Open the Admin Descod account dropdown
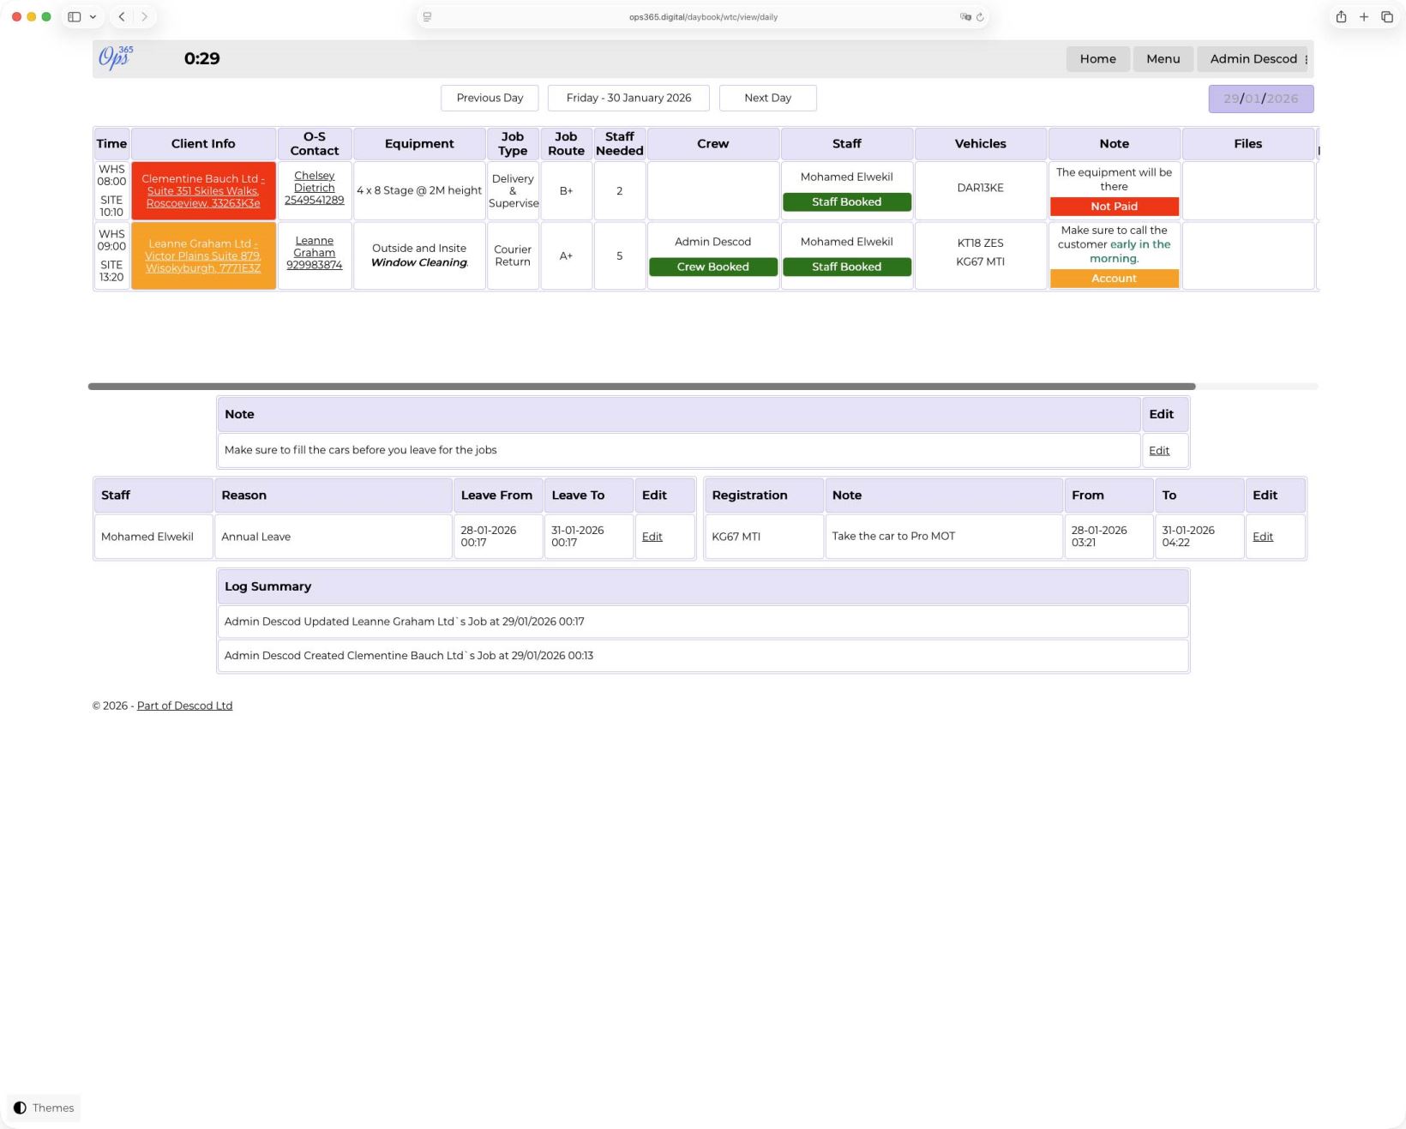 pos(1253,59)
